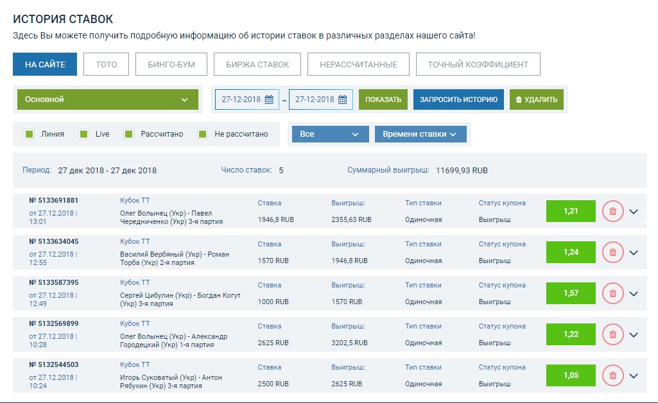Open the БИРЖА СТАВОК tab
The width and height of the screenshot is (658, 403).
[x=257, y=64]
